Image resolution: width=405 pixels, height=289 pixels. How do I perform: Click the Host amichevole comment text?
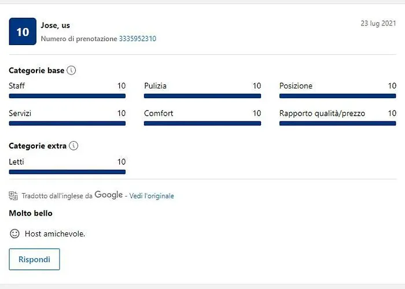tap(55, 234)
